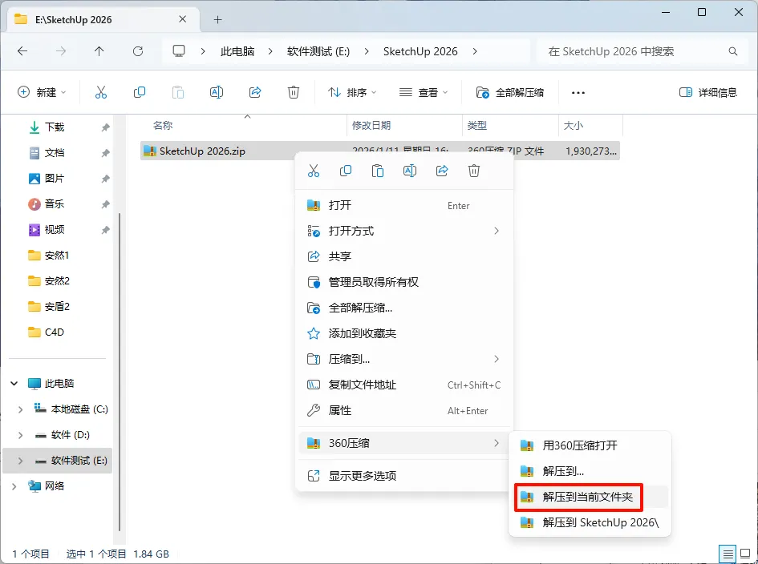The height and width of the screenshot is (564, 758).
Task: Select the 360压缩 menu entry
Action: pos(404,443)
